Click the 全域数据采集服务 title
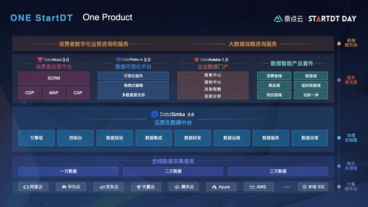Viewport: 368px width, 207px height. click(x=173, y=161)
